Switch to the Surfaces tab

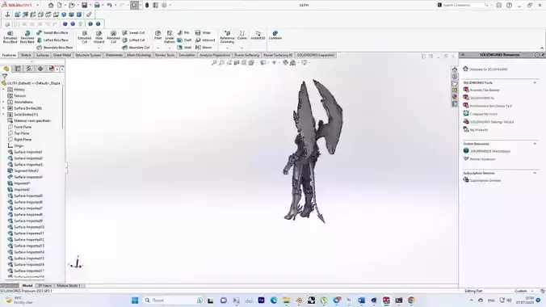coord(43,55)
